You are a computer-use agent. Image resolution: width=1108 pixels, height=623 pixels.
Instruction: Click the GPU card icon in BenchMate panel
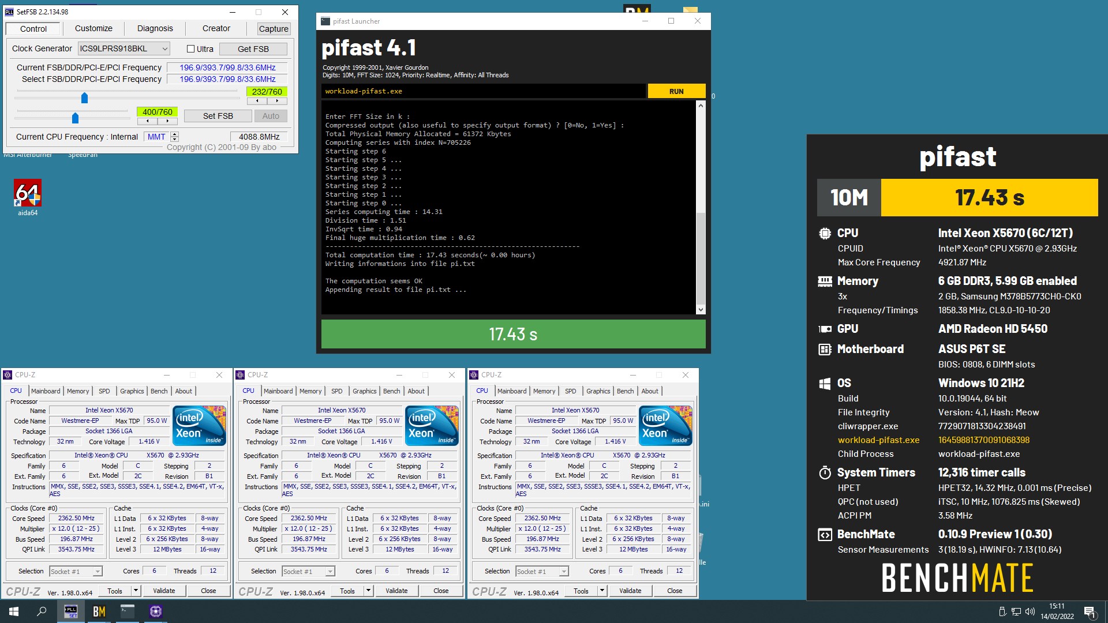(x=825, y=329)
